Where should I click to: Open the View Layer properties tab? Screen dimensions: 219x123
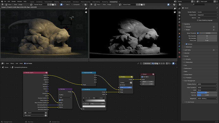(x=179, y=19)
